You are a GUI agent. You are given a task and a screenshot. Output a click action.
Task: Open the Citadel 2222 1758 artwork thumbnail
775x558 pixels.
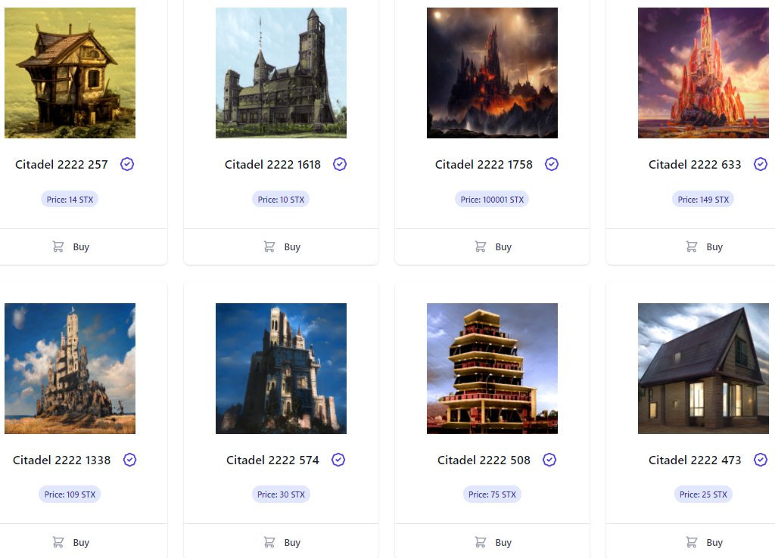[492, 73]
